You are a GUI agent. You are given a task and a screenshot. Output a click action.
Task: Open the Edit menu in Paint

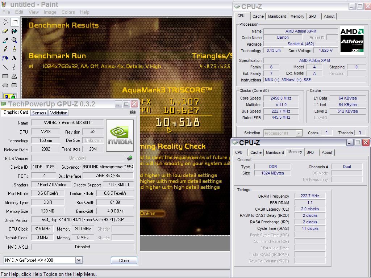click(x=19, y=12)
